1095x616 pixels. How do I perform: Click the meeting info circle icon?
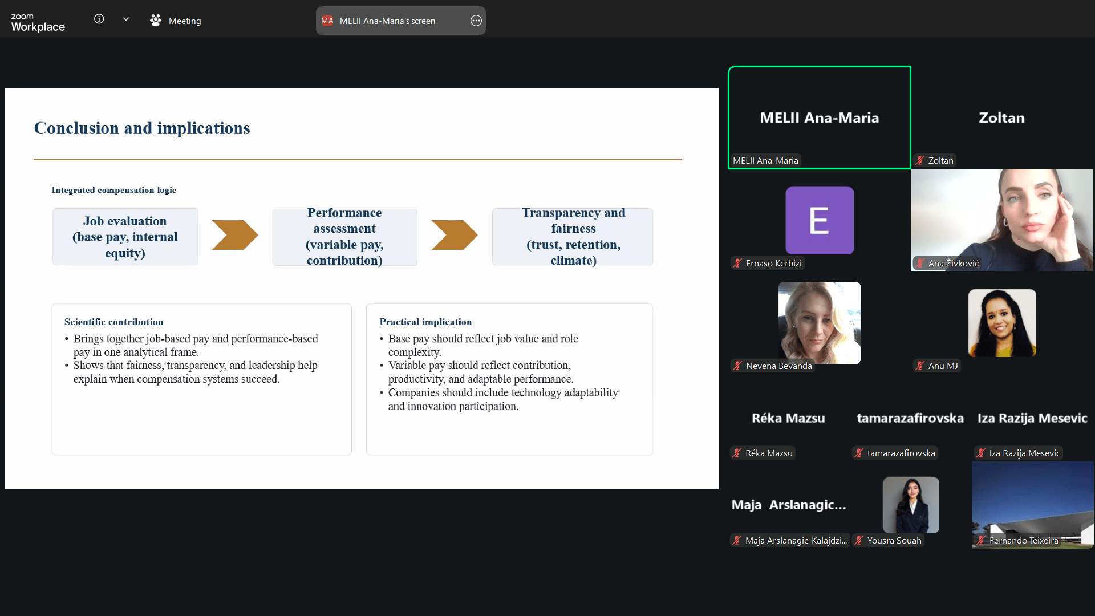click(x=99, y=19)
